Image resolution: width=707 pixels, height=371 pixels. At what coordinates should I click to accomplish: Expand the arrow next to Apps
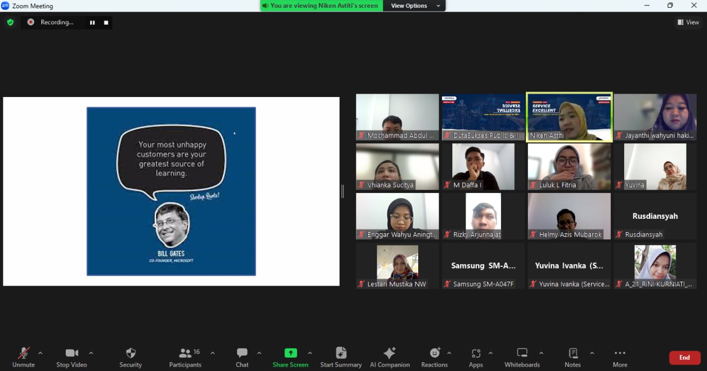tap(490, 353)
